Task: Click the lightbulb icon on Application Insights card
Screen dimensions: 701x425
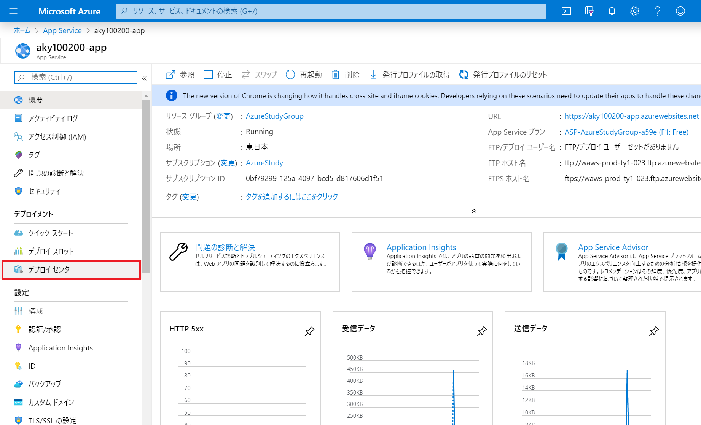Action: point(370,251)
